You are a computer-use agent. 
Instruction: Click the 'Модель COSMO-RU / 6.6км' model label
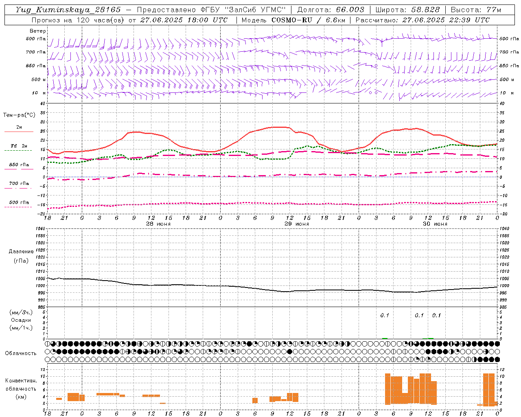(x=293, y=20)
